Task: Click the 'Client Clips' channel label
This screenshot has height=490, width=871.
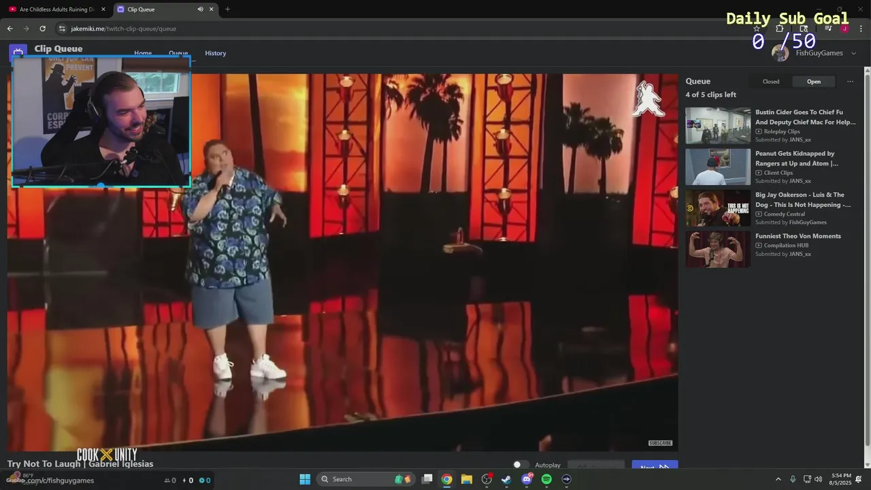Action: 778,173
